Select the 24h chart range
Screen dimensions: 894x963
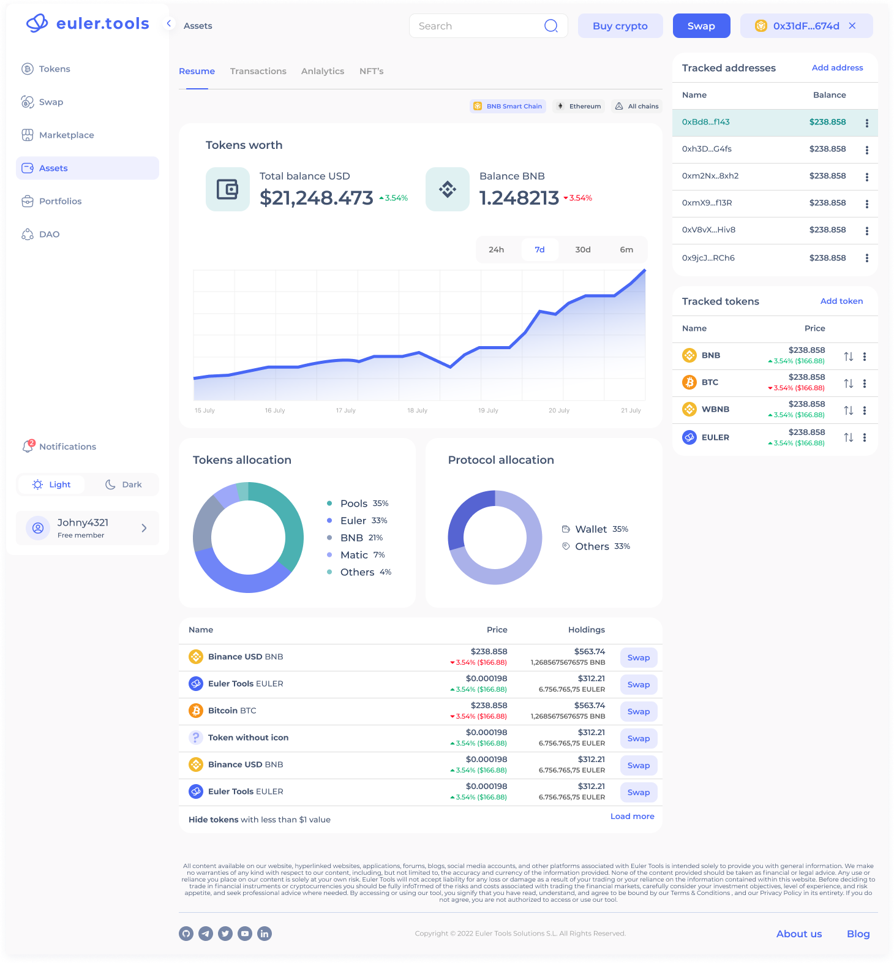(x=497, y=249)
